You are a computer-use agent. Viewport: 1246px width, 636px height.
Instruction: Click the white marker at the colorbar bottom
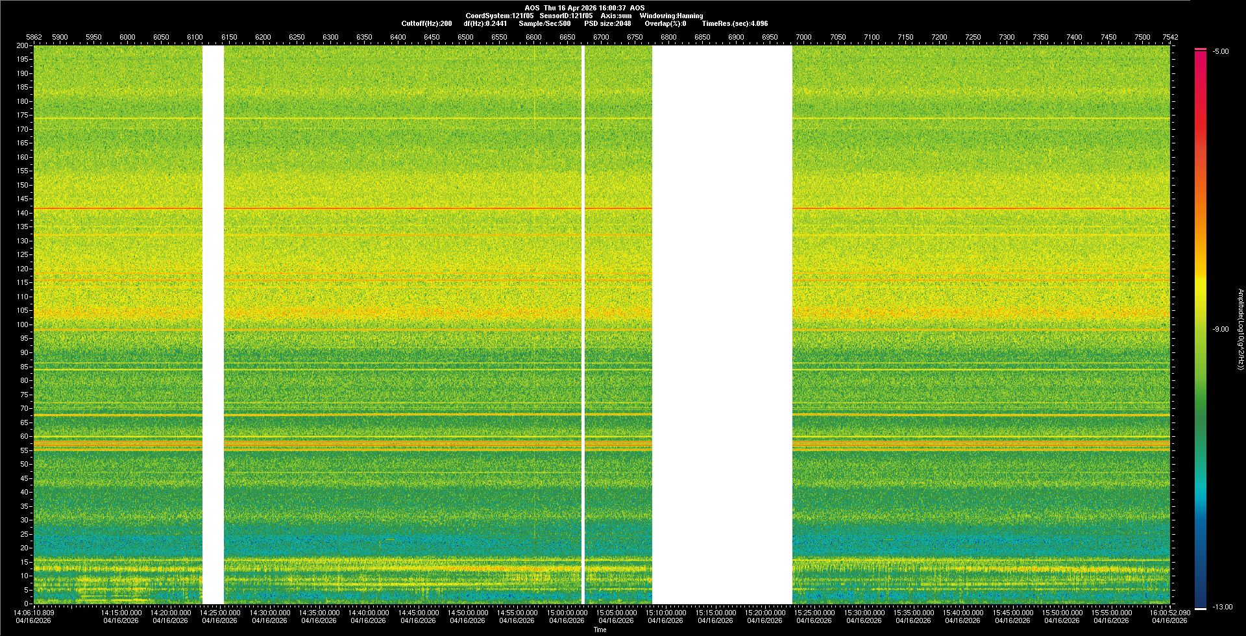coord(1200,608)
